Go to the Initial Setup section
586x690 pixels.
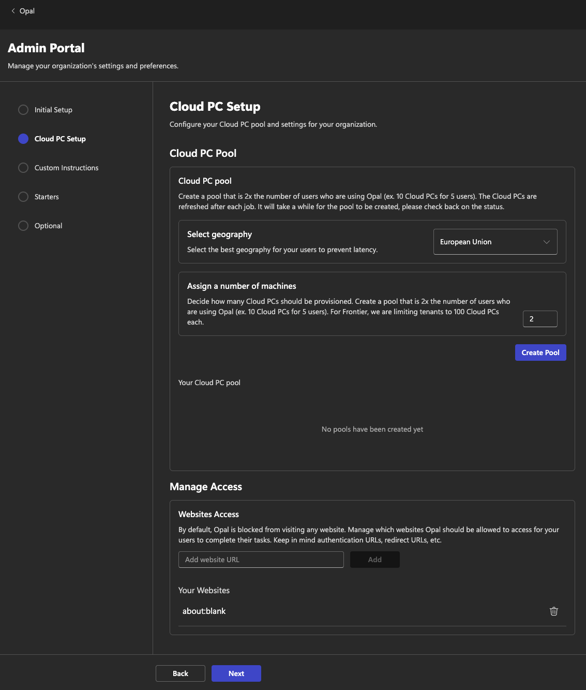coord(53,110)
